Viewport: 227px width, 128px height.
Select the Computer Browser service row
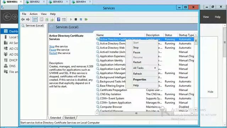coord(145,107)
